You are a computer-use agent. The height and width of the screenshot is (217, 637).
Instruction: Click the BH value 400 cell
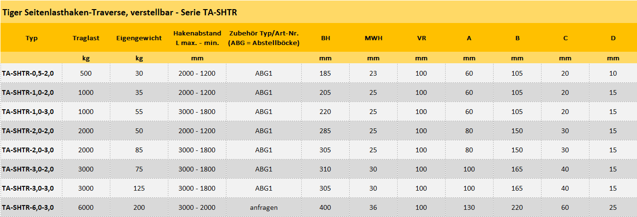coord(325,207)
